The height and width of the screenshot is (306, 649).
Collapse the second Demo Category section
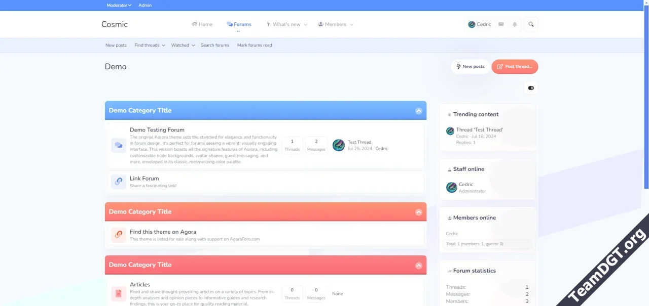[418, 212]
